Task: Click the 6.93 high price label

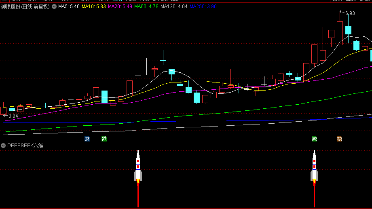Action: [350, 13]
